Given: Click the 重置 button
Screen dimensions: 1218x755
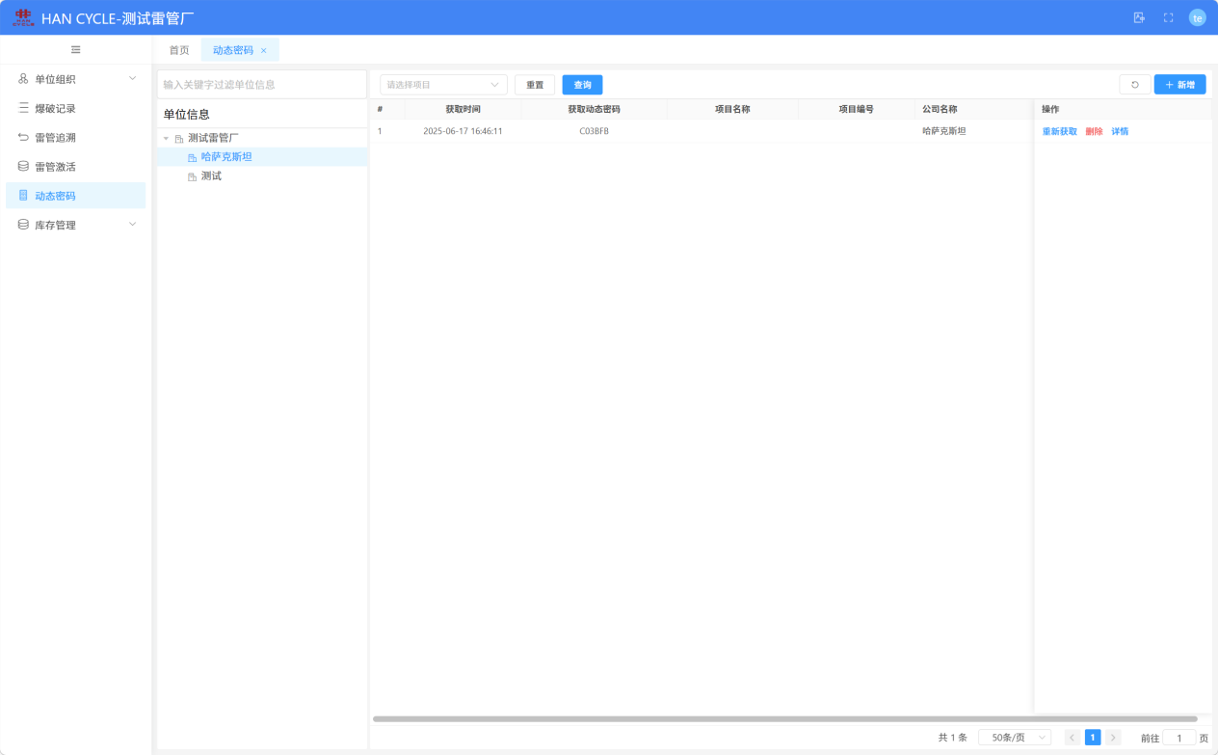Looking at the screenshot, I should tap(535, 85).
